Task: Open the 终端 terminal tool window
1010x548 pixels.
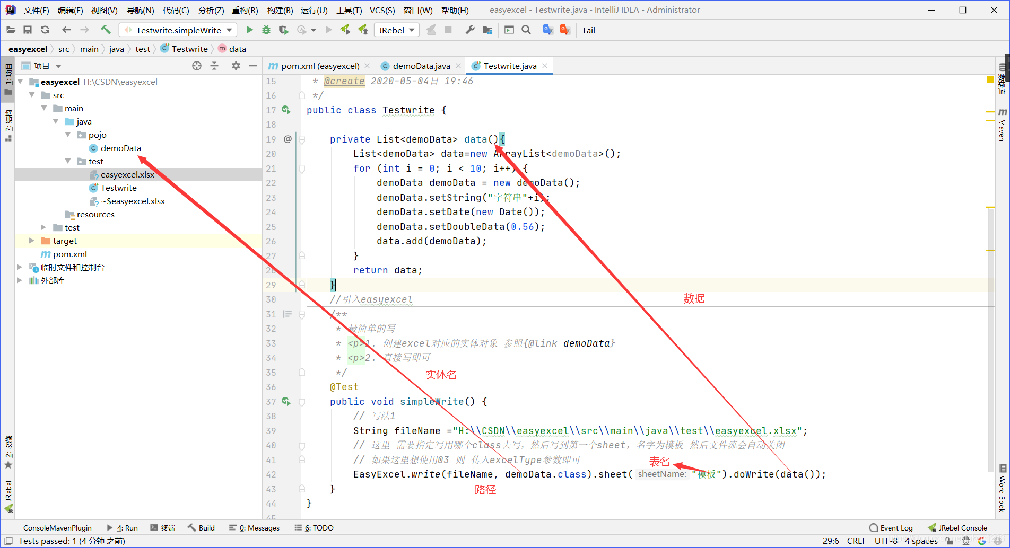Action: point(163,528)
